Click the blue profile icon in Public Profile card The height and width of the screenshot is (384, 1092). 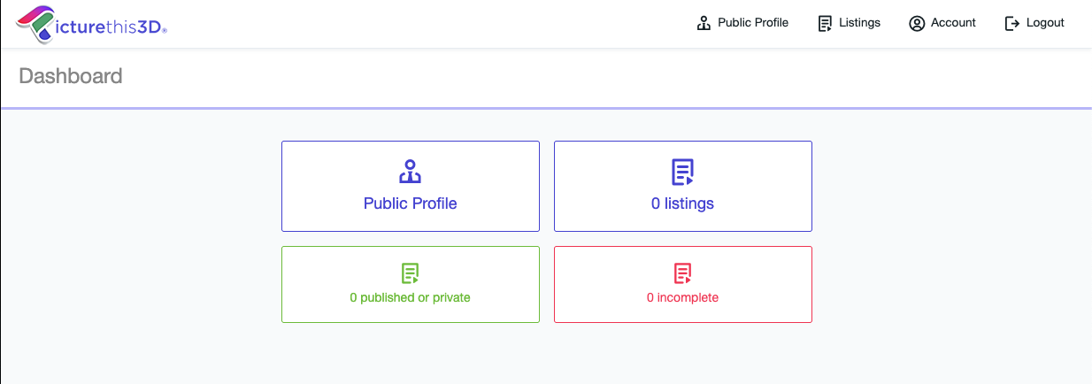coord(410,171)
